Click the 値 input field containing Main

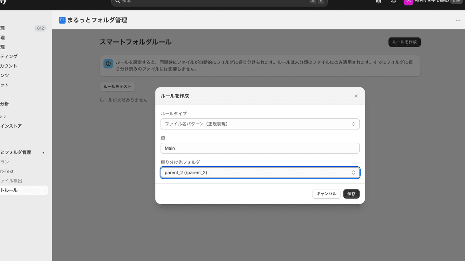(260, 148)
